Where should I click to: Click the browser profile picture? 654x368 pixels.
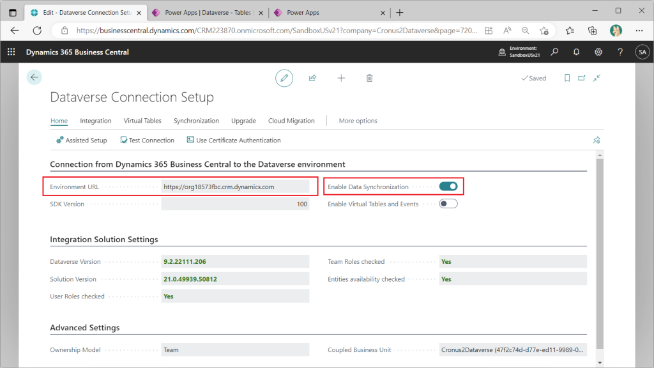click(x=616, y=31)
